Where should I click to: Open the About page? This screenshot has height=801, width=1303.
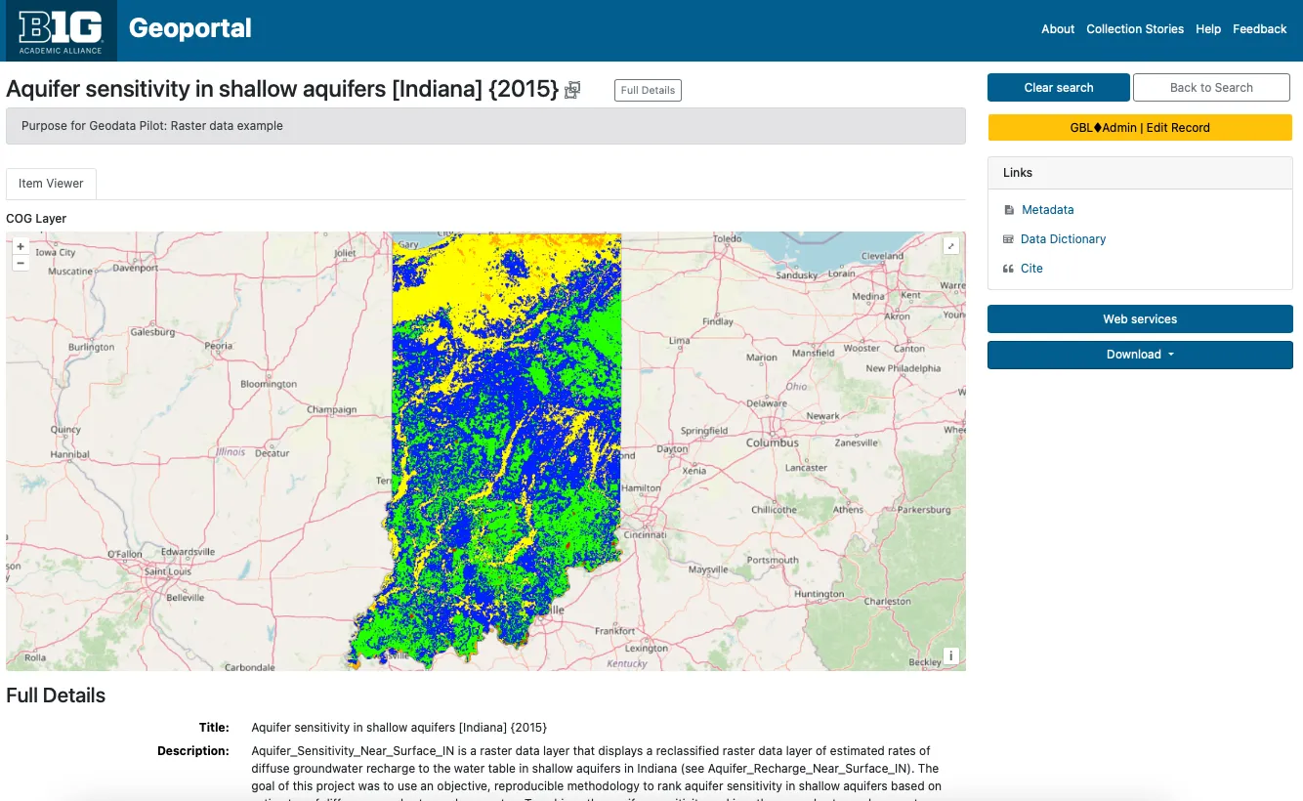1057,29
